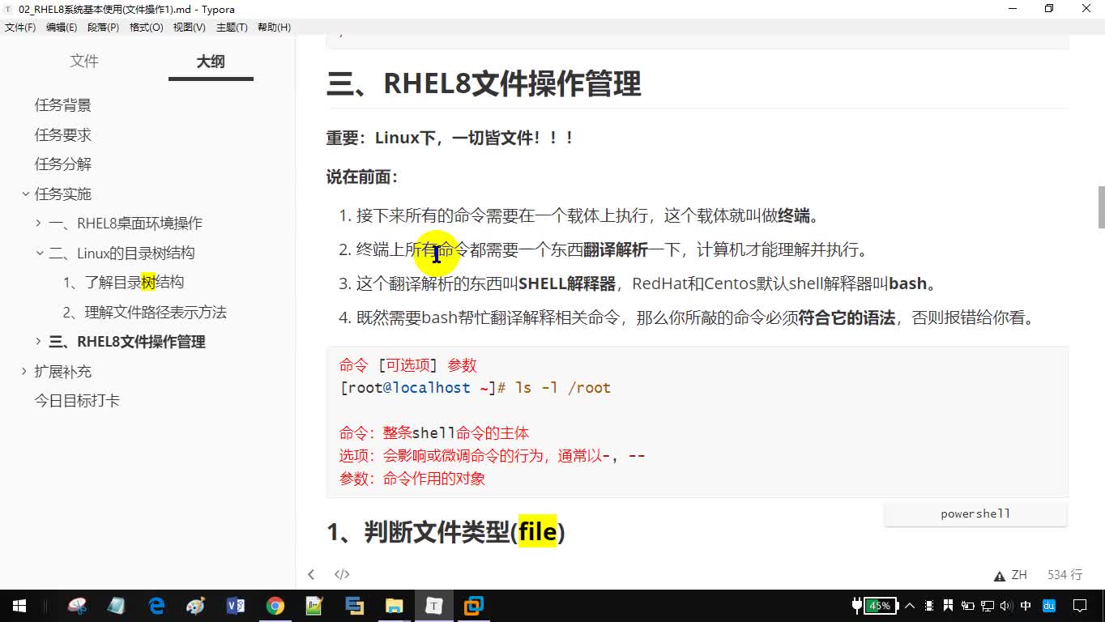Click bold text 符合它的语法
The width and height of the screenshot is (1105, 622).
(847, 318)
